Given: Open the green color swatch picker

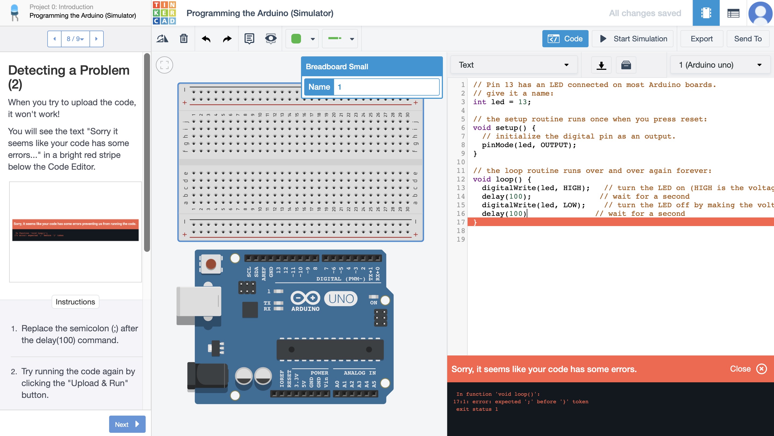Looking at the screenshot, I should pyautogui.click(x=302, y=38).
